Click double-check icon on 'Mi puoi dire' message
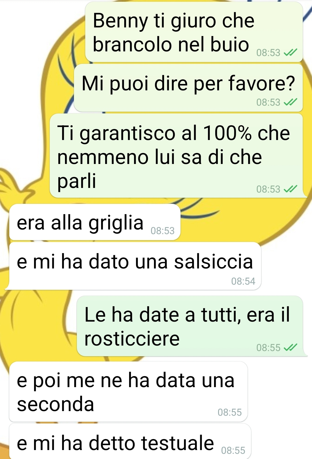Image resolution: width=312 pixels, height=459 pixels. click(290, 102)
